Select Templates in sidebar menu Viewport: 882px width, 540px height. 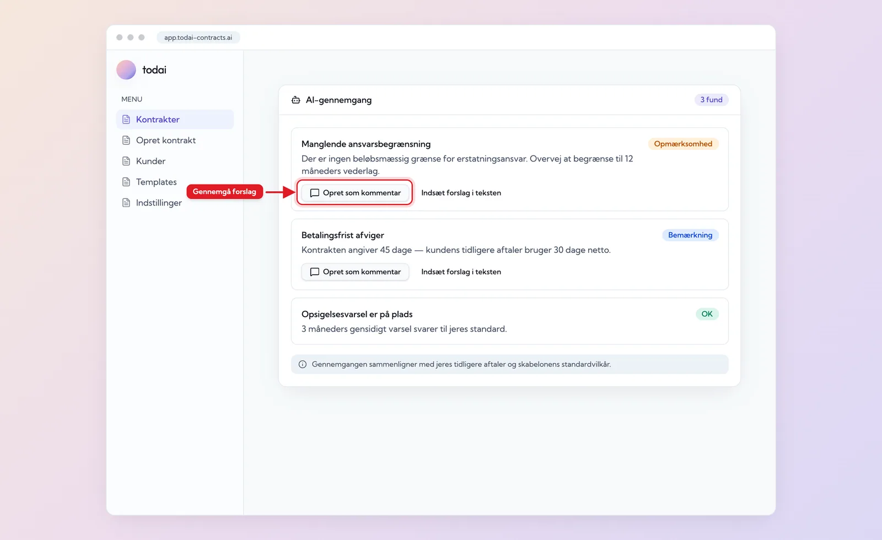point(175,182)
